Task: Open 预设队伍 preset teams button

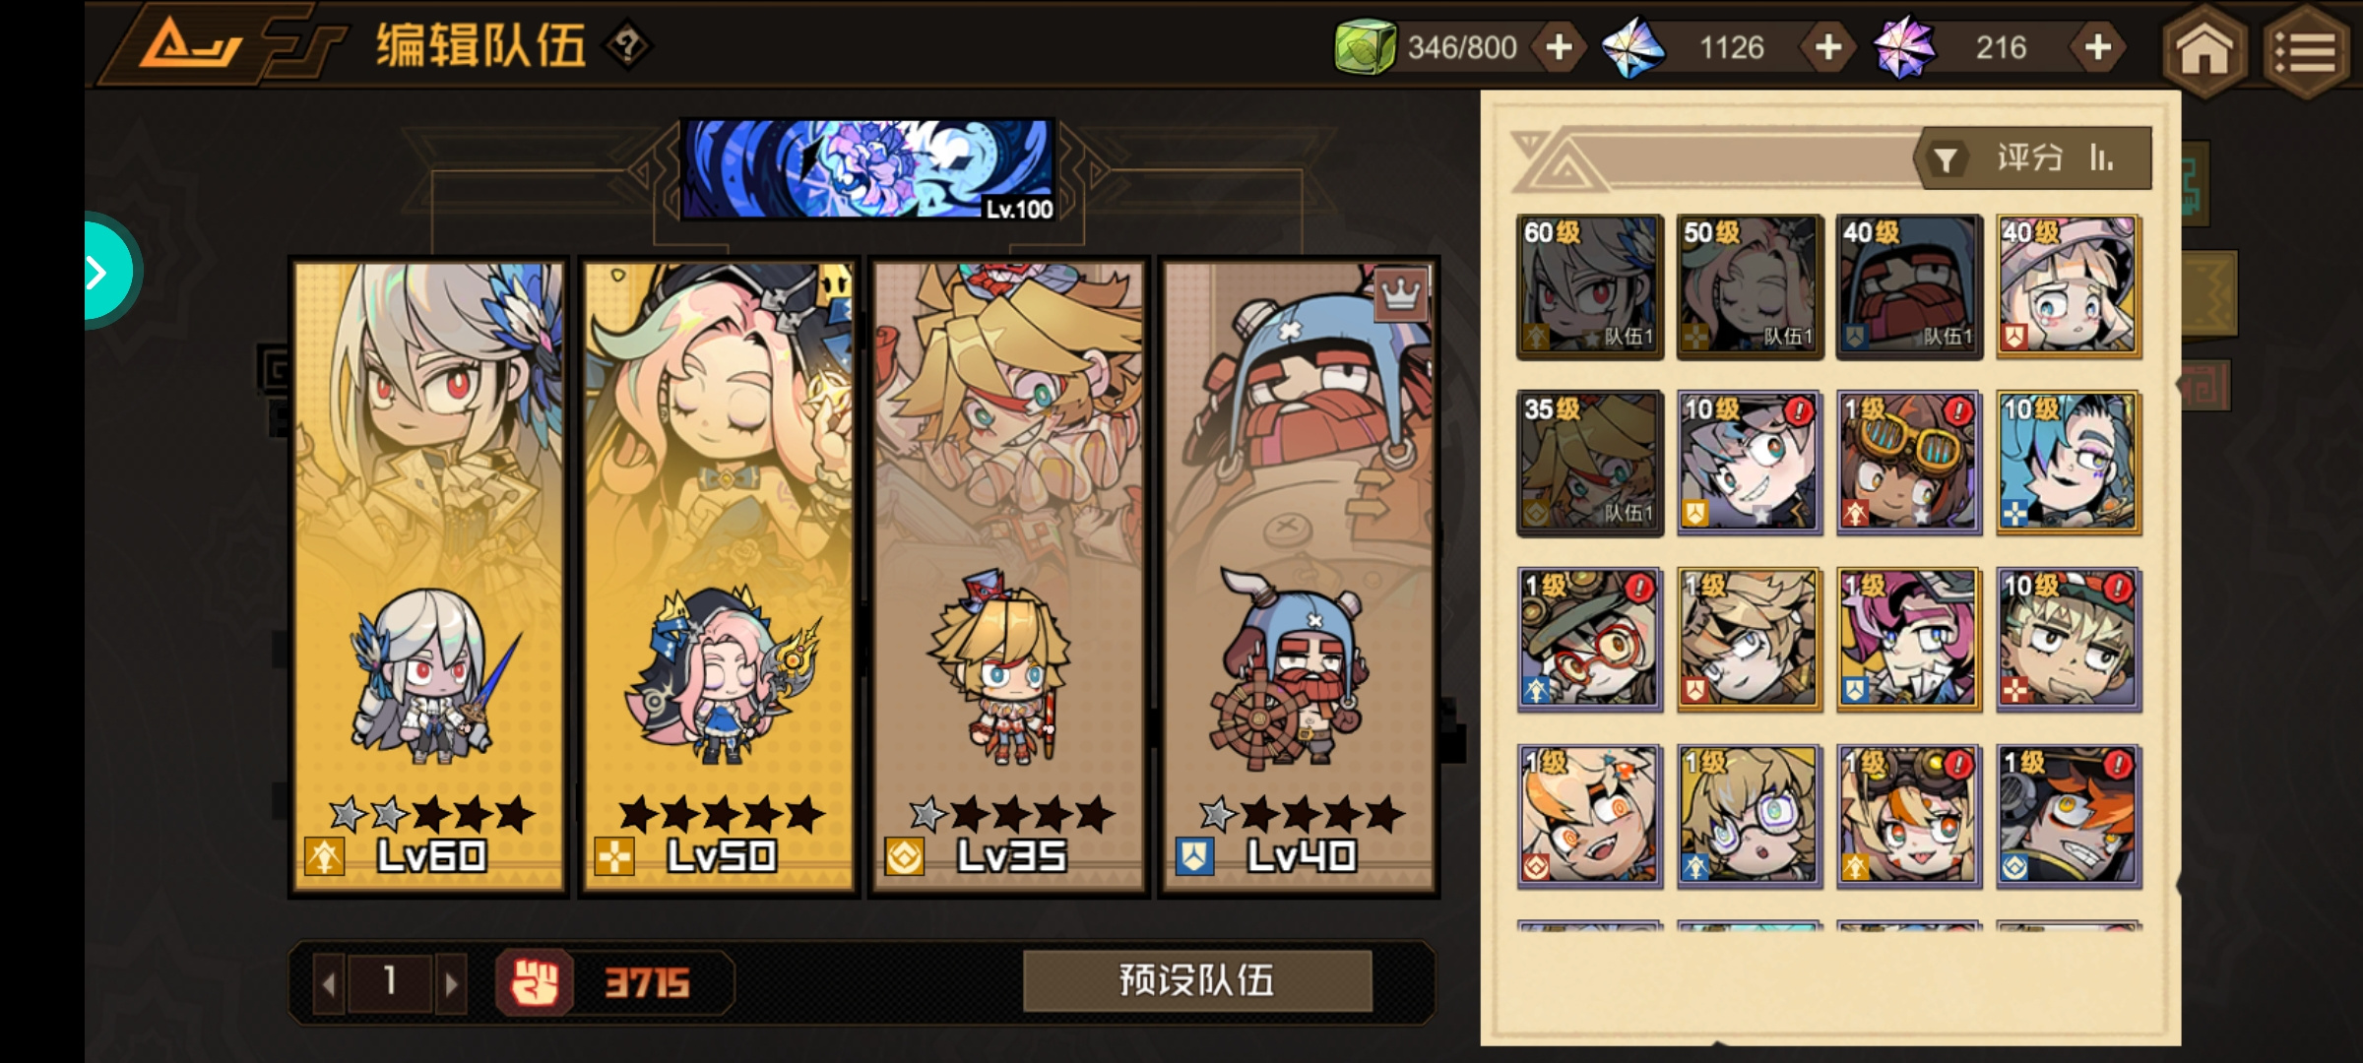Action: 1197,980
